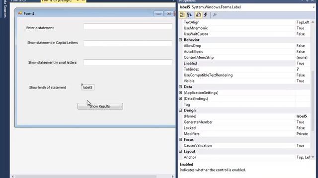Image resolution: width=318 pixels, height=178 pixels.
Task: Collapse the Focus category
Action: click(x=180, y=139)
